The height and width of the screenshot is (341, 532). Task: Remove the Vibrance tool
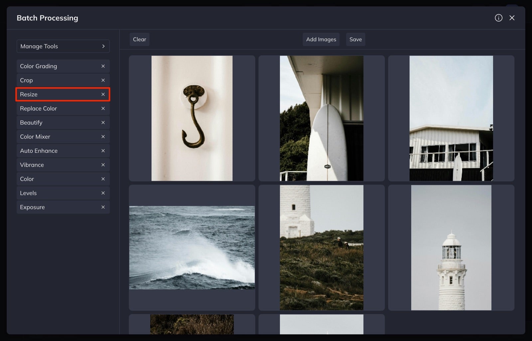point(103,165)
